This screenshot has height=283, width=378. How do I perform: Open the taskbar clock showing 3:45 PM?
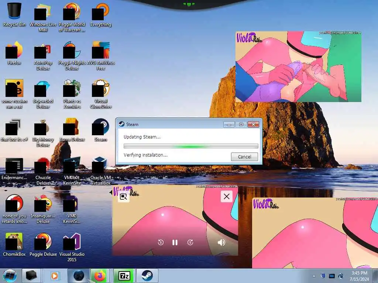click(x=359, y=276)
